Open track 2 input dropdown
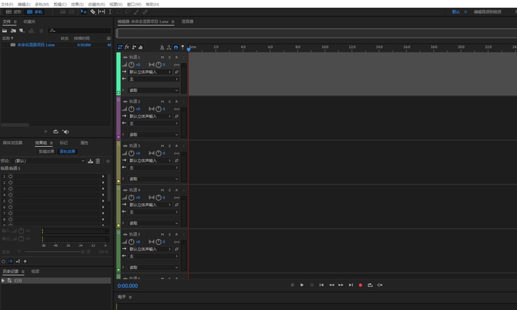Image resolution: width=517 pixels, height=310 pixels. coord(151,116)
